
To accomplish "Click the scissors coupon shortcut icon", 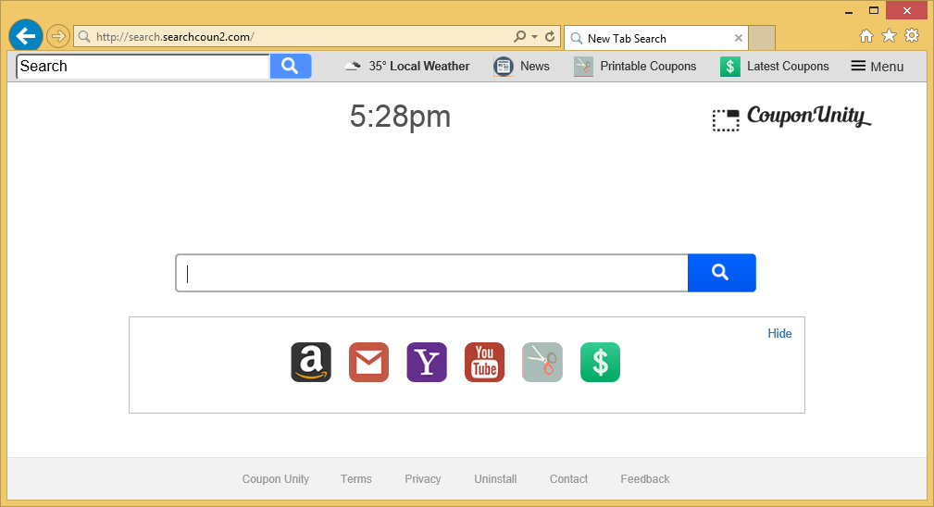I will click(x=542, y=362).
